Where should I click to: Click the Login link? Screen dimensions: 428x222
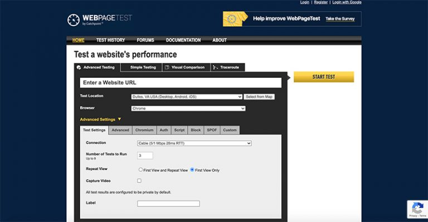(x=305, y=2)
